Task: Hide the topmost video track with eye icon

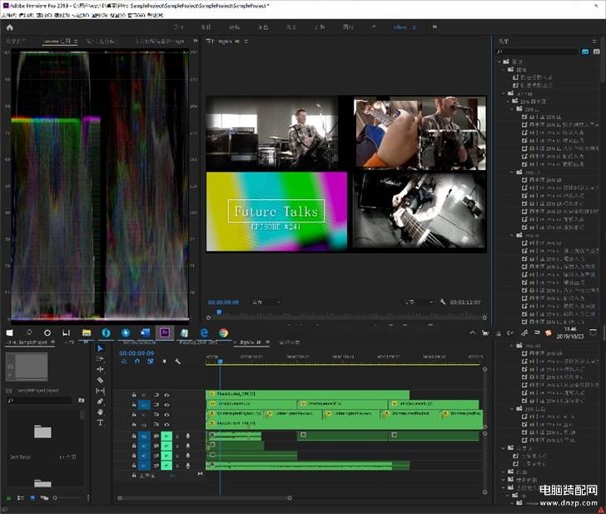Action: coord(167,395)
